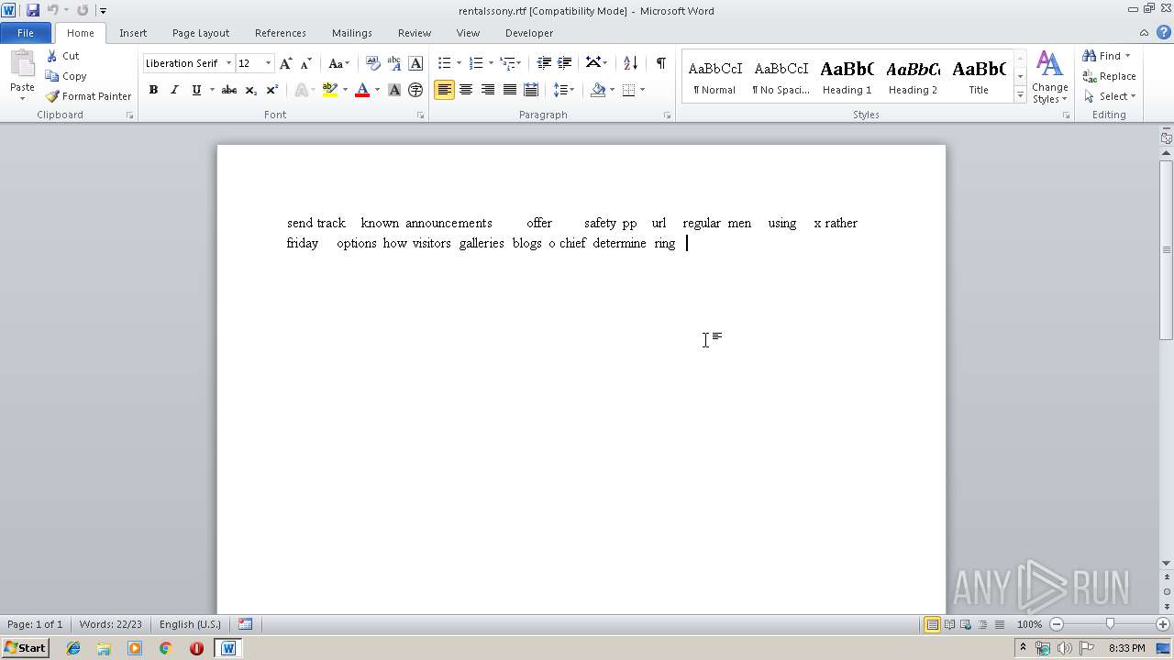Open the font size dropdown

coord(268,63)
